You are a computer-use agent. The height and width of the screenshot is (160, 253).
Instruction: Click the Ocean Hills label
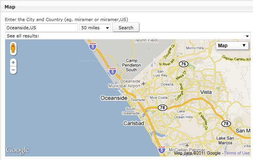183,117
